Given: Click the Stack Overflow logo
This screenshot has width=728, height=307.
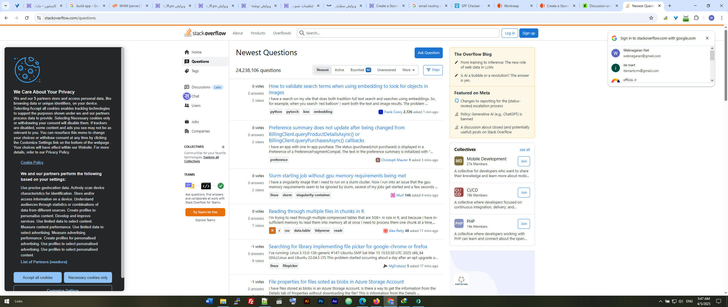Looking at the screenshot, I should (x=205, y=33).
